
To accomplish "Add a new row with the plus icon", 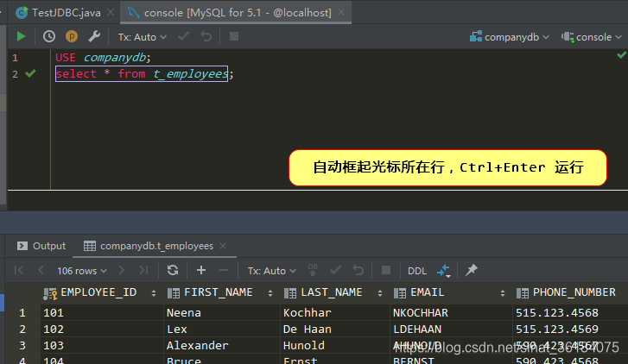I will [201, 270].
